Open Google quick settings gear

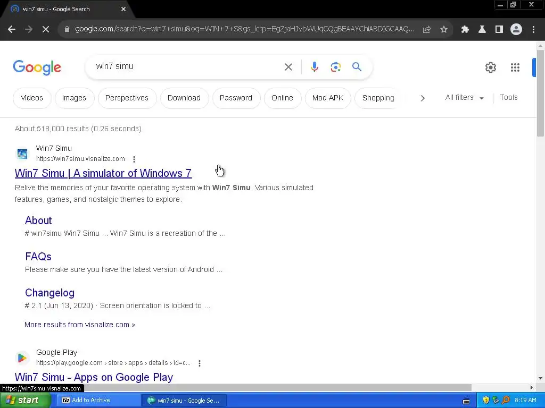(490, 67)
